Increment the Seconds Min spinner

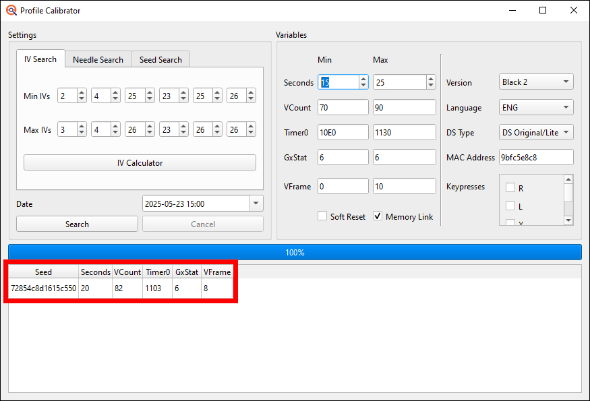pyautogui.click(x=363, y=79)
